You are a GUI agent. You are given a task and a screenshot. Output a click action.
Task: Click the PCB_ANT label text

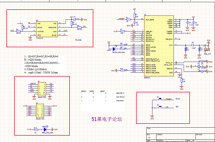pos(208,54)
